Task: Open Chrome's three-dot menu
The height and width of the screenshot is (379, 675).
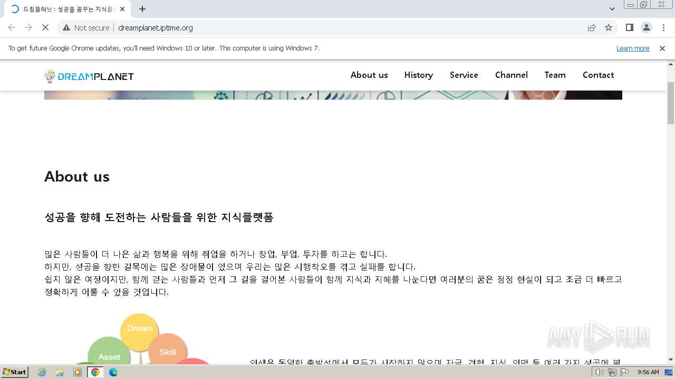Action: point(663,27)
